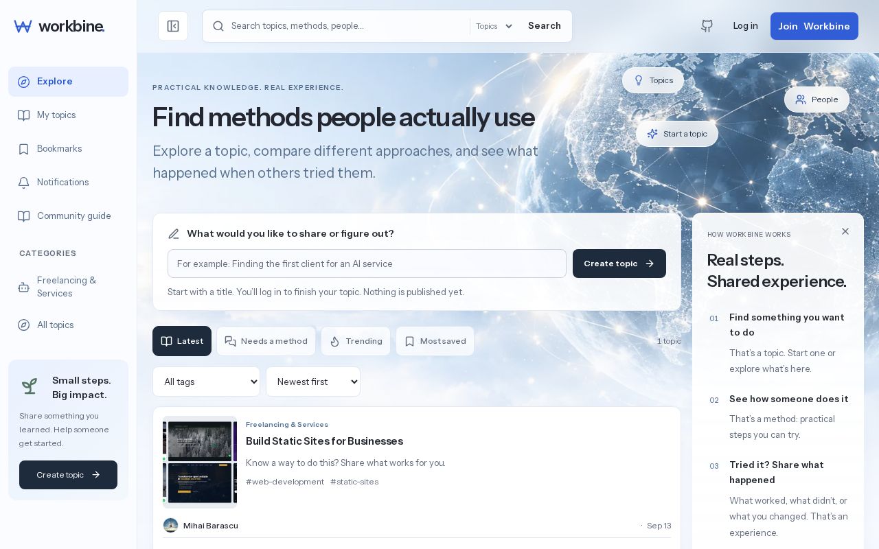
Task: Click the Search button
Action: tap(545, 26)
